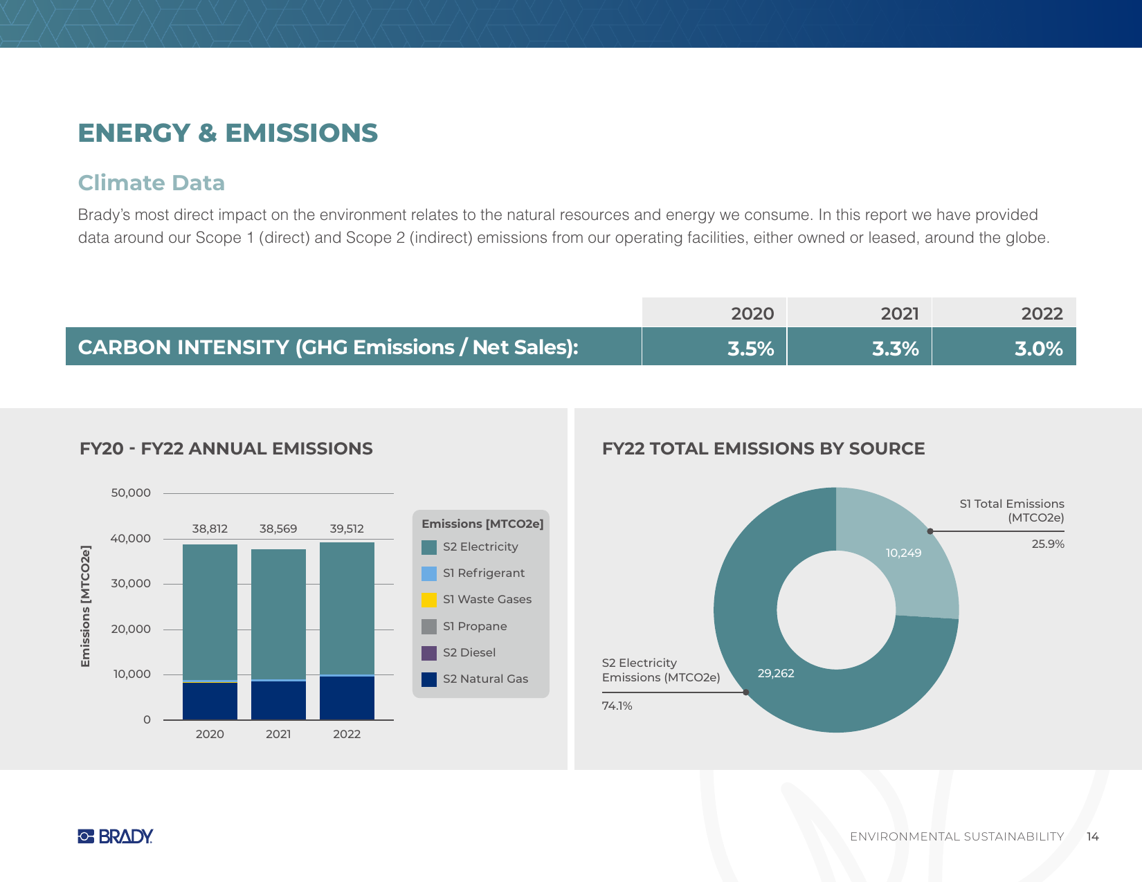The image size is (1142, 882).
Task: Click the 2020 carbon intensity value 3.5%
Action: pos(751,349)
